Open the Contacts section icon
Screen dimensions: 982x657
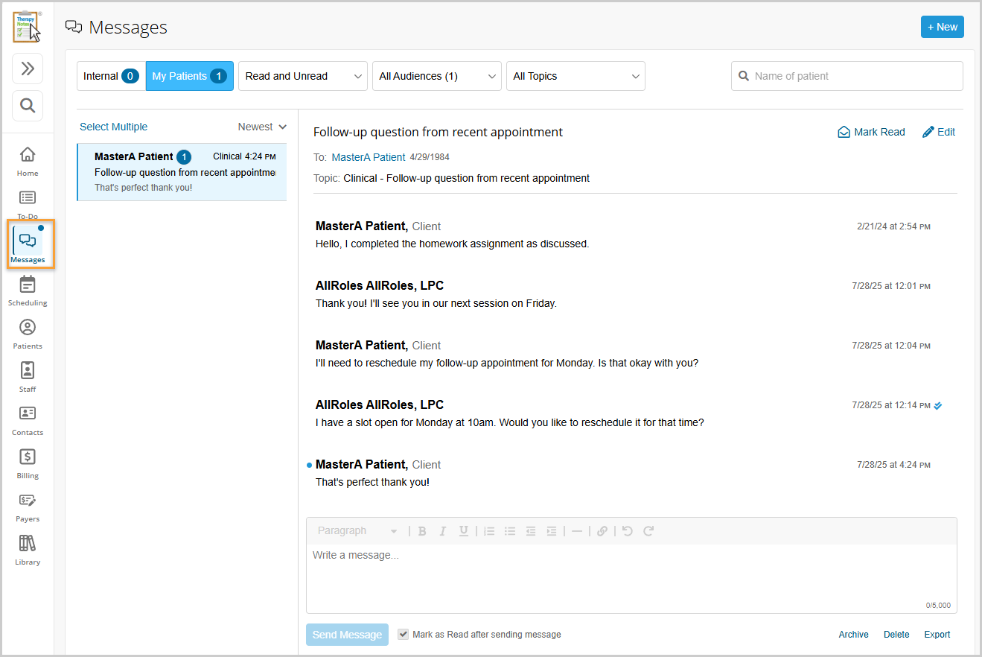pyautogui.click(x=27, y=419)
